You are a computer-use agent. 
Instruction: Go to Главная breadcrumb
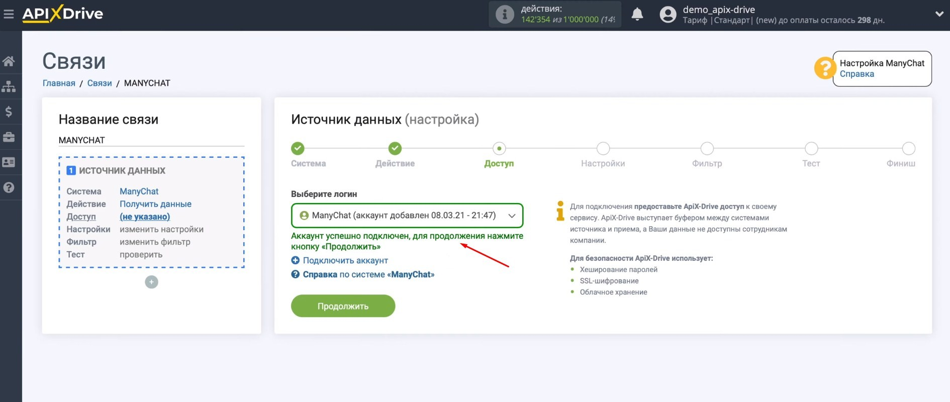[59, 83]
